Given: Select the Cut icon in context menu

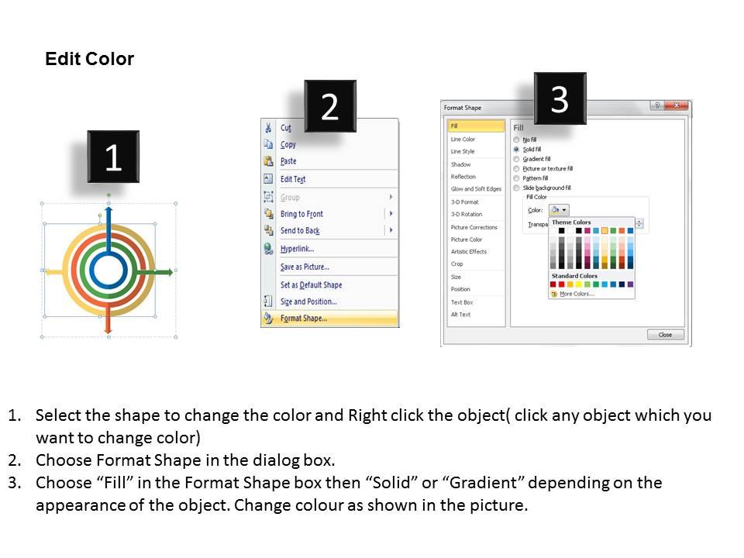Looking at the screenshot, I should 268,127.
